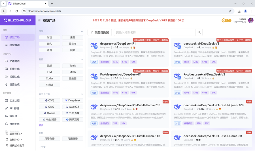
Task: Click the search magnifier icon
Action: (199, 33)
